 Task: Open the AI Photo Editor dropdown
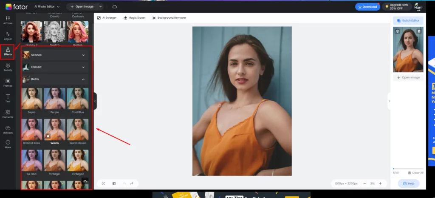click(47, 7)
